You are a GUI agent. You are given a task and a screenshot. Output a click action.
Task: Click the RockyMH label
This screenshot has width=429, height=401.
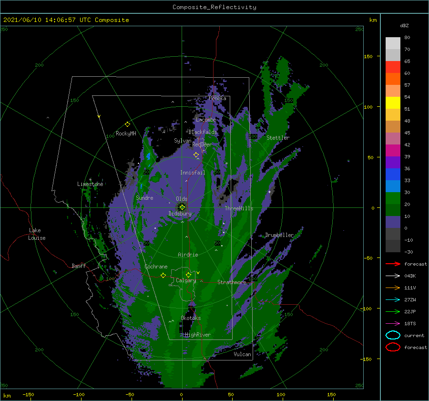point(126,134)
